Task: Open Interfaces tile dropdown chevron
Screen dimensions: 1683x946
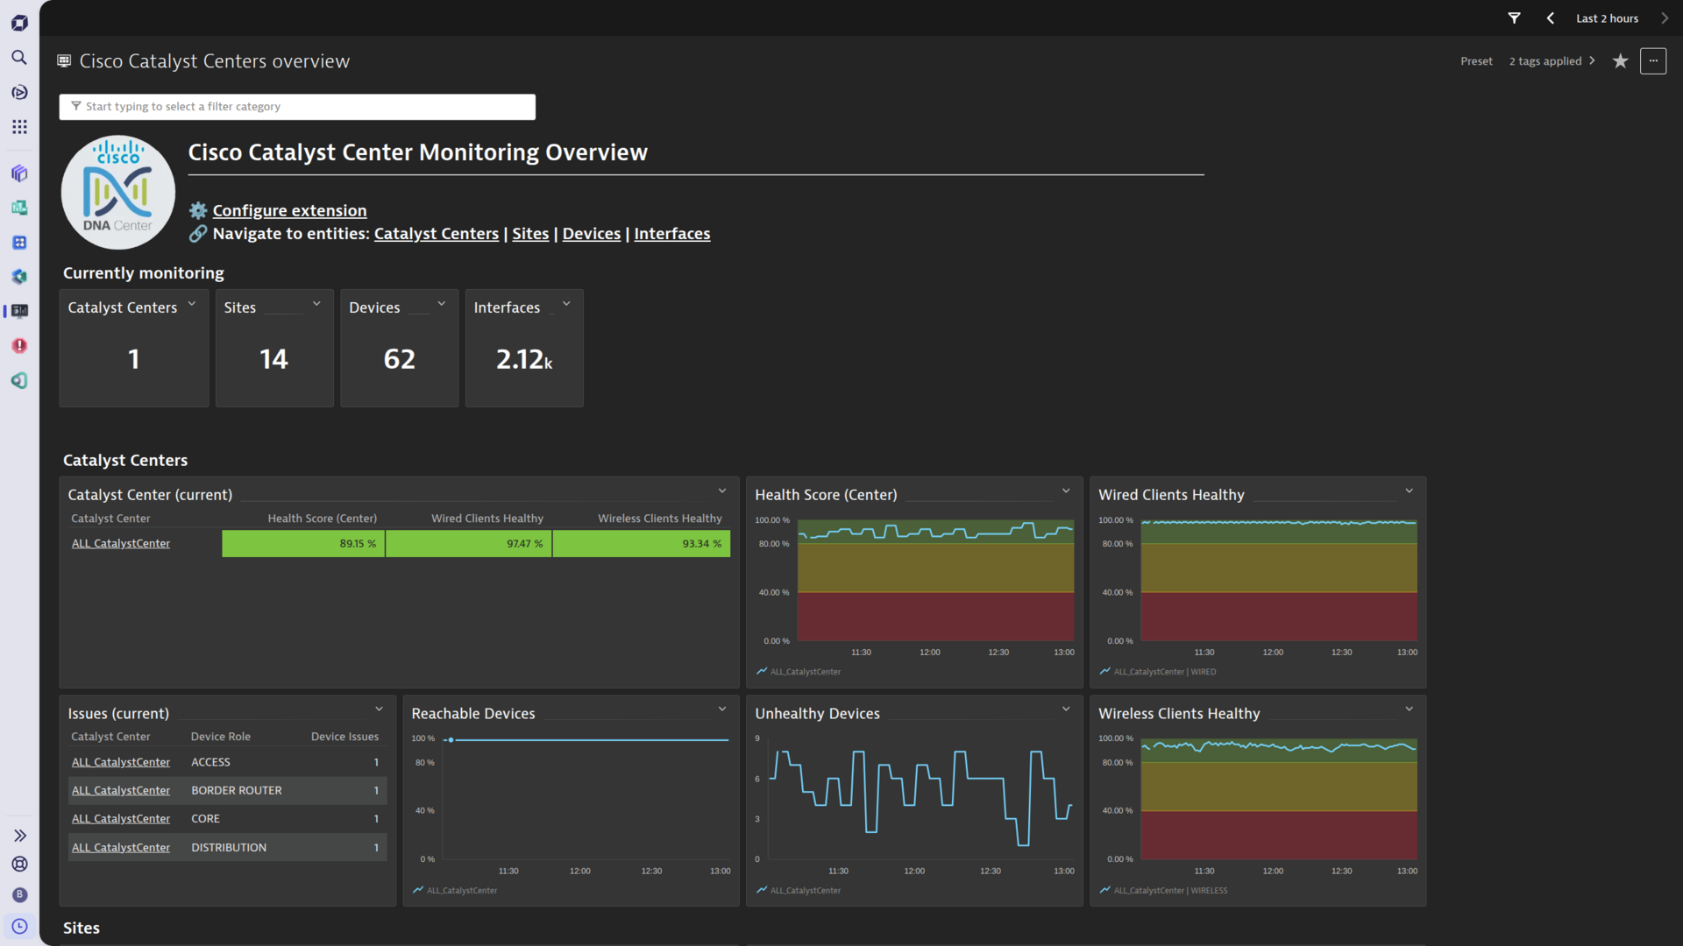Action: [x=566, y=304]
